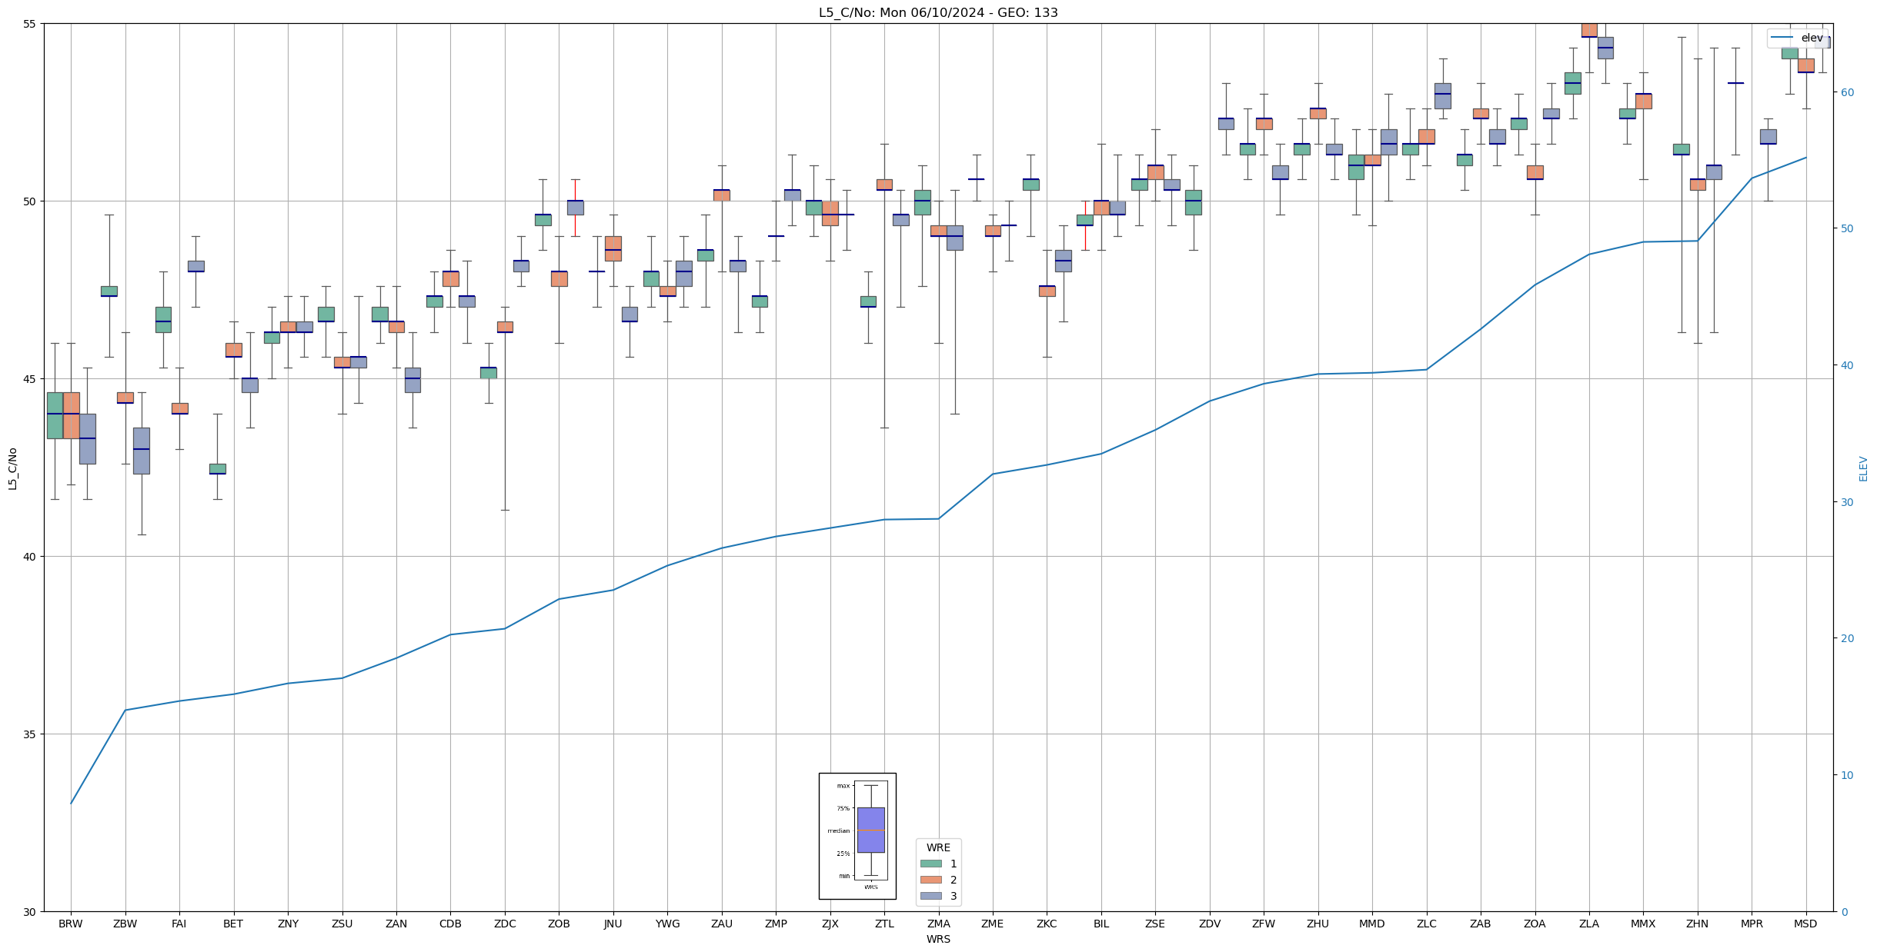Image resolution: width=1877 pixels, height=952 pixels.
Task: Click the 'ZSE' x-axis label
Action: tap(1155, 924)
